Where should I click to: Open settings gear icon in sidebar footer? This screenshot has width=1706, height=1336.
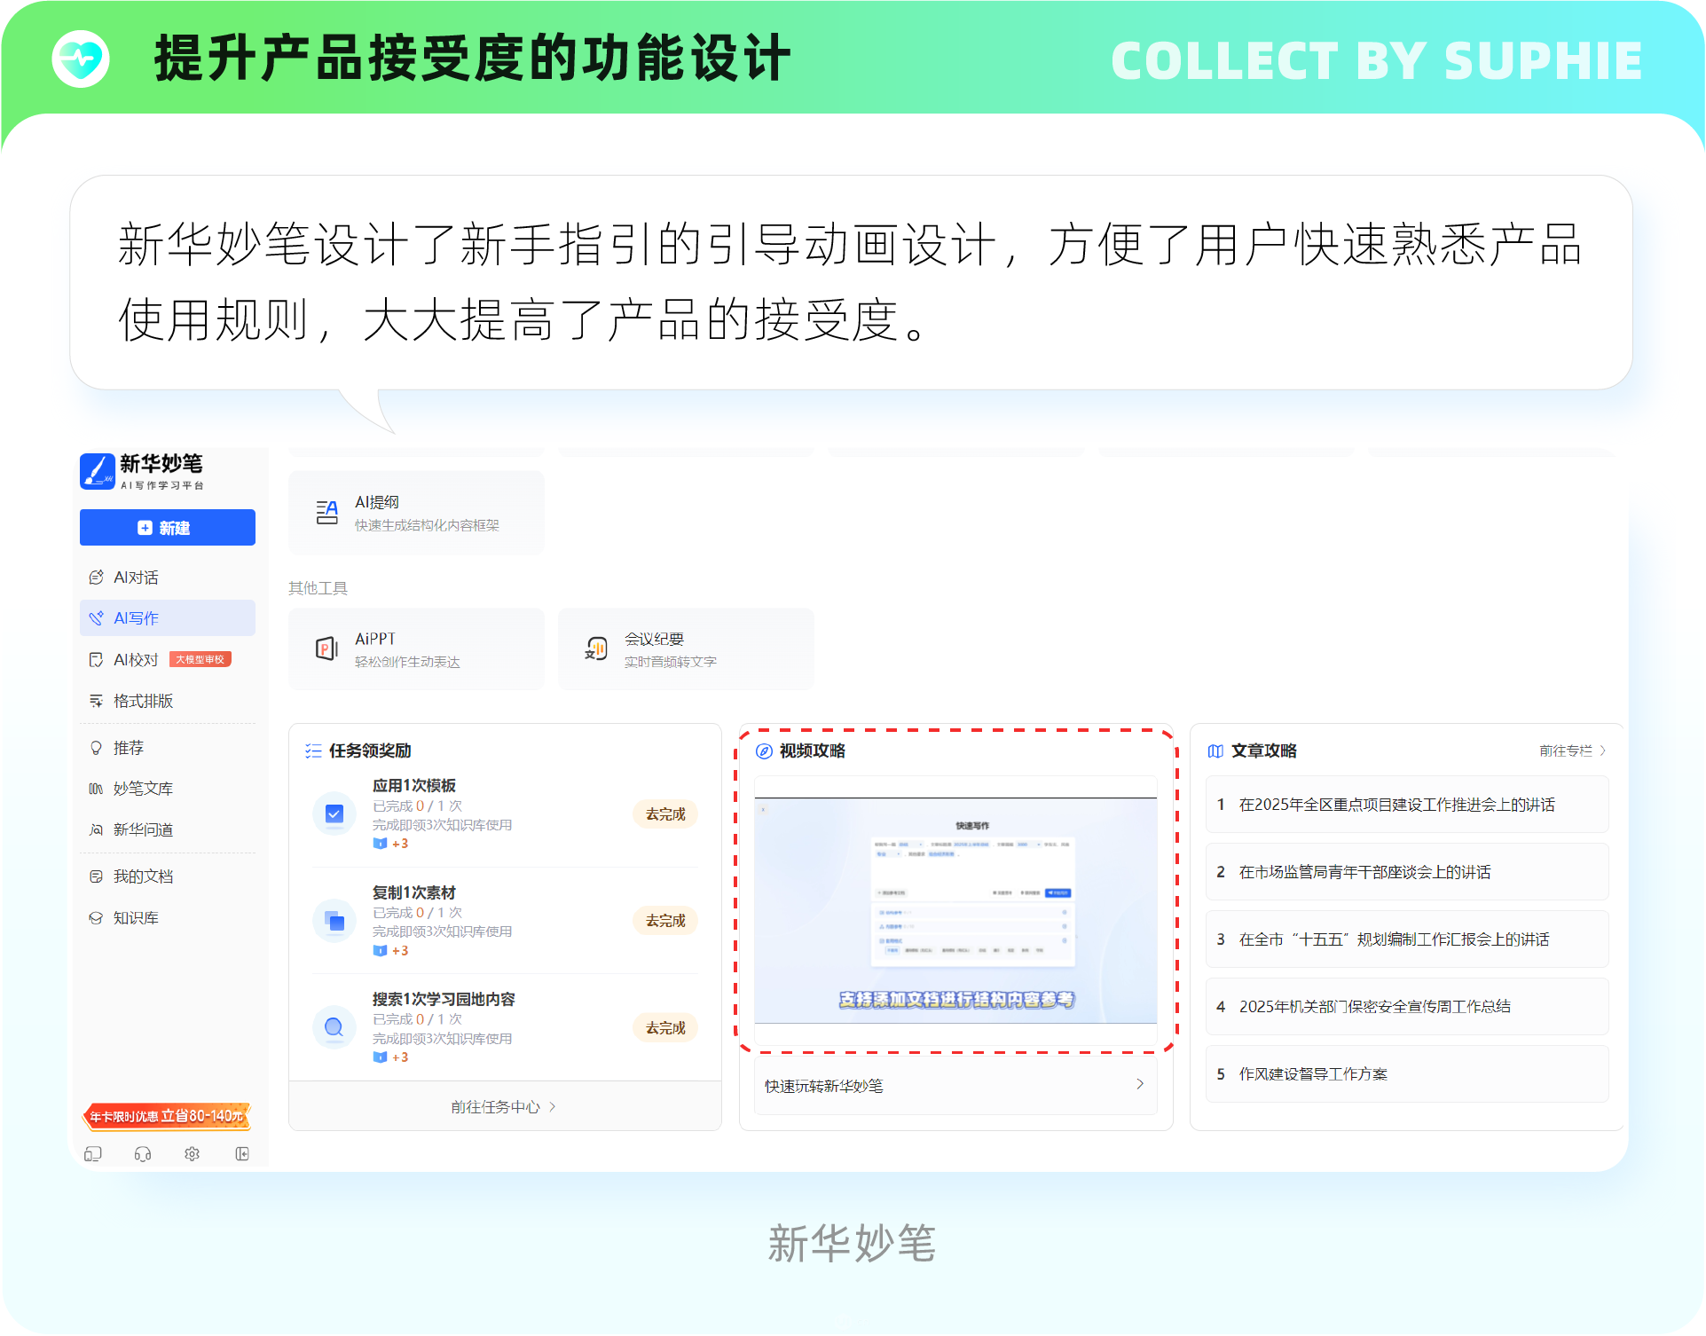pyautogui.click(x=192, y=1154)
